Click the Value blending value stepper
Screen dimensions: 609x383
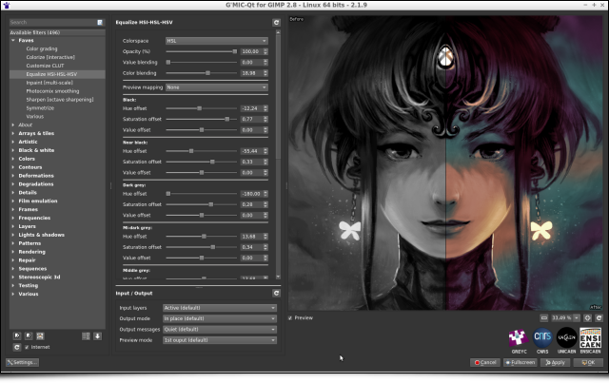265,63
